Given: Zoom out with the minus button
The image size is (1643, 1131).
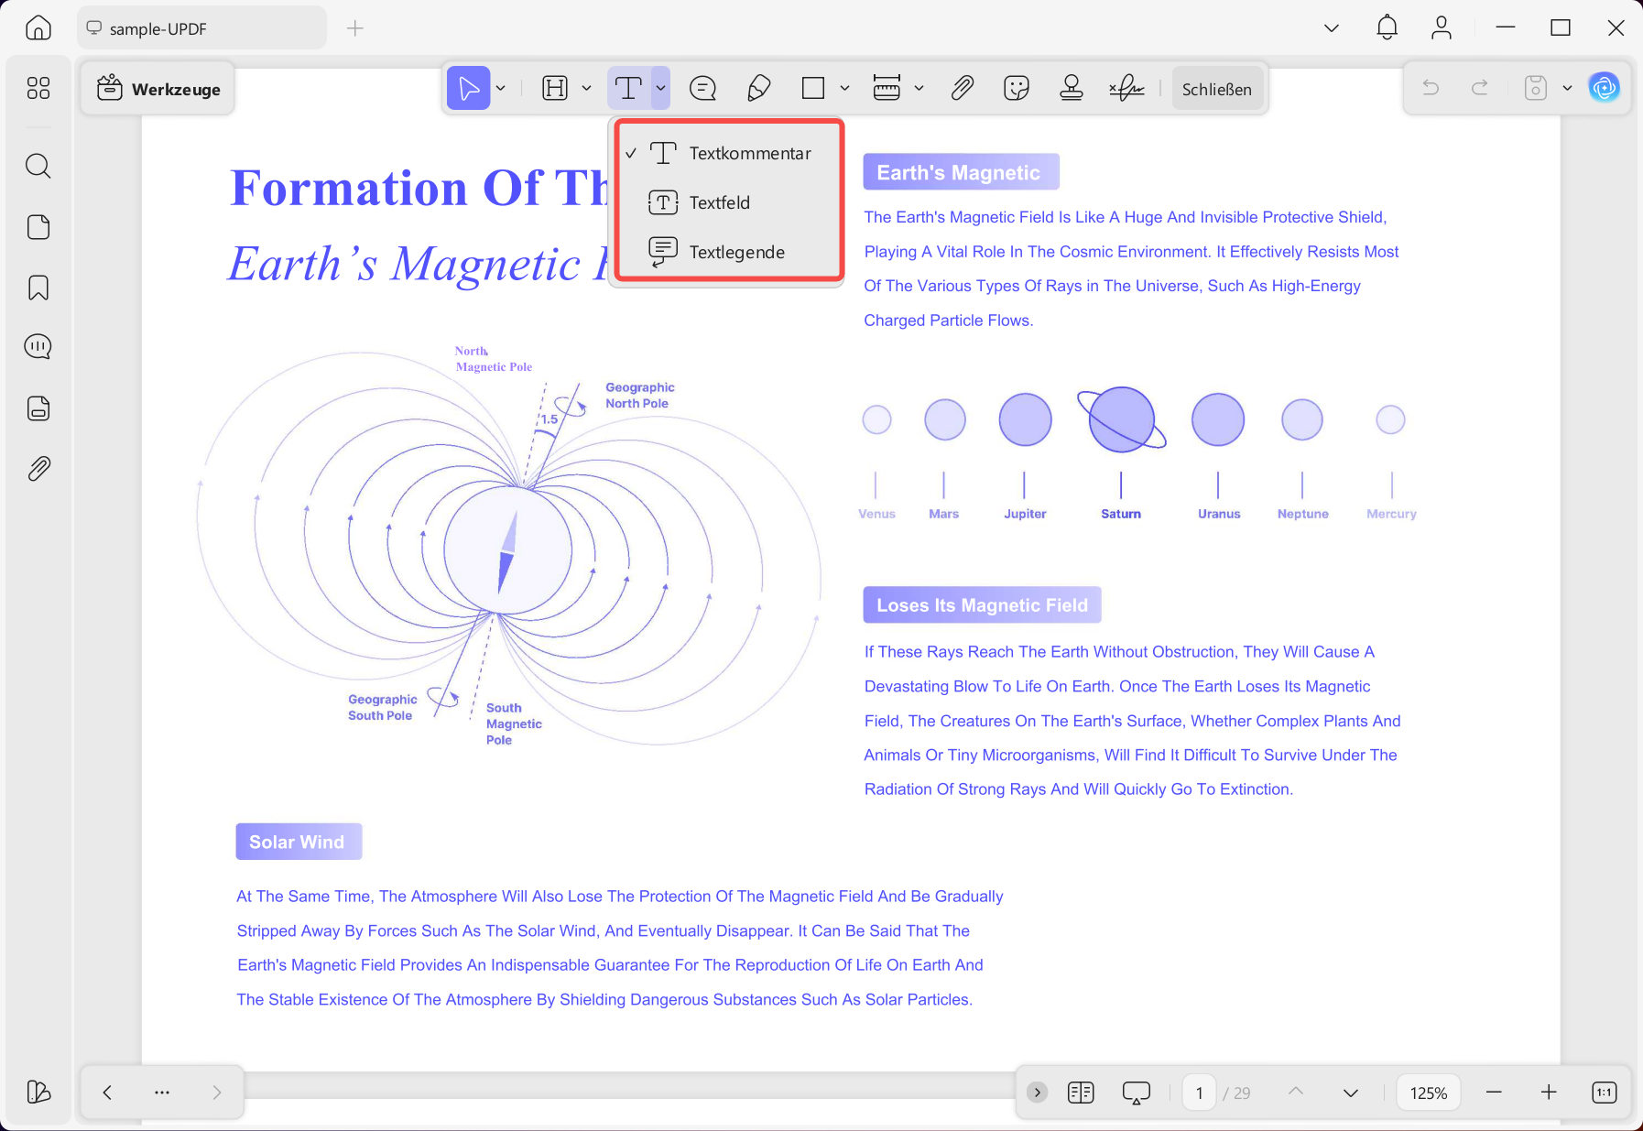Looking at the screenshot, I should pyautogui.click(x=1494, y=1093).
